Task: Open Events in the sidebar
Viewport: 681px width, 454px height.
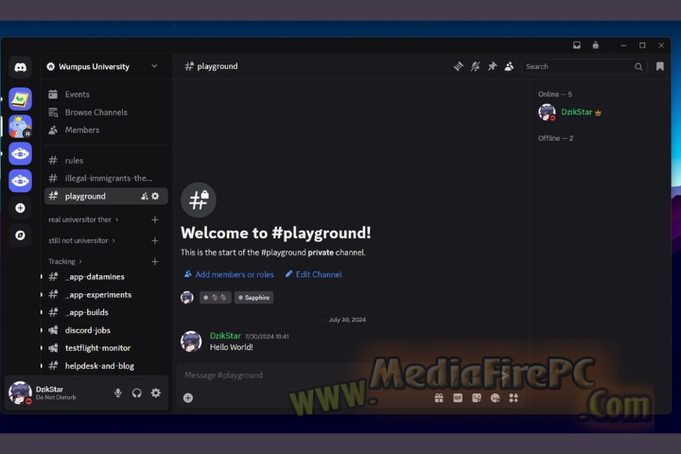Action: pos(106,95)
